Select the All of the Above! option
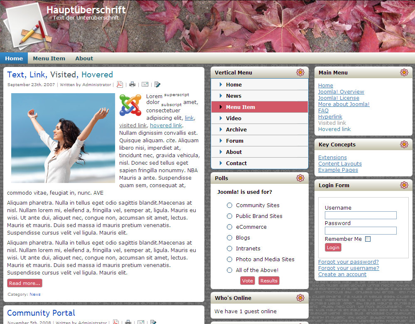Viewport: 415px width, 324px height. tap(229, 270)
